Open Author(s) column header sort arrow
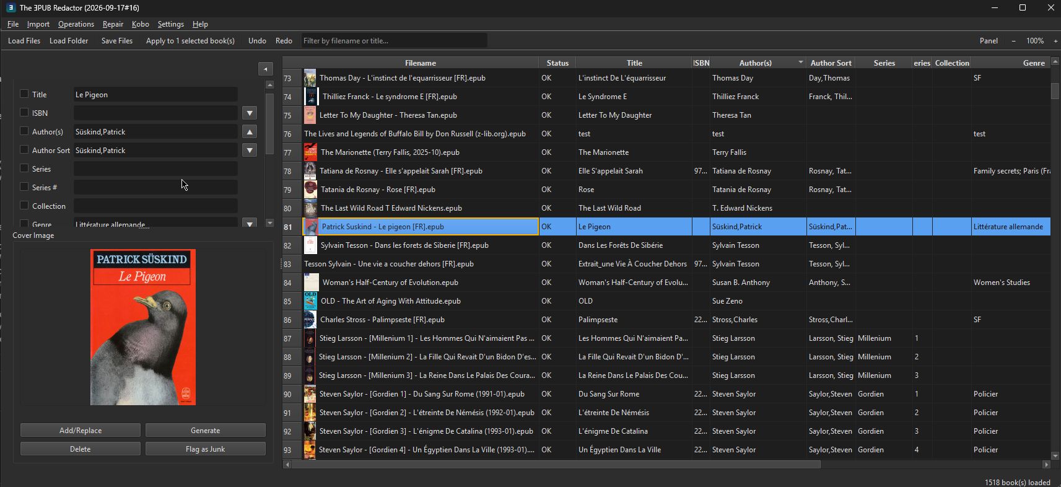Viewport: 1061px width, 487px height. click(x=800, y=63)
